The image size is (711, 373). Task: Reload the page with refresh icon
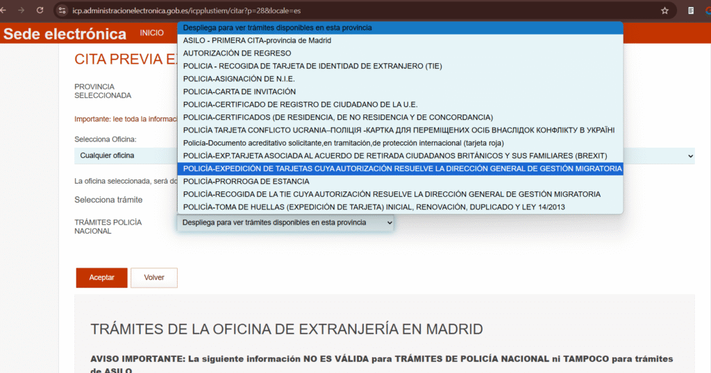point(40,10)
